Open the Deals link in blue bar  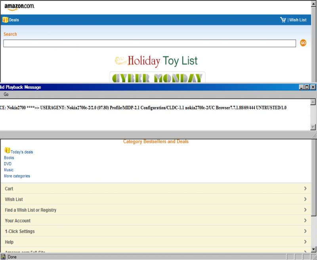point(14,20)
